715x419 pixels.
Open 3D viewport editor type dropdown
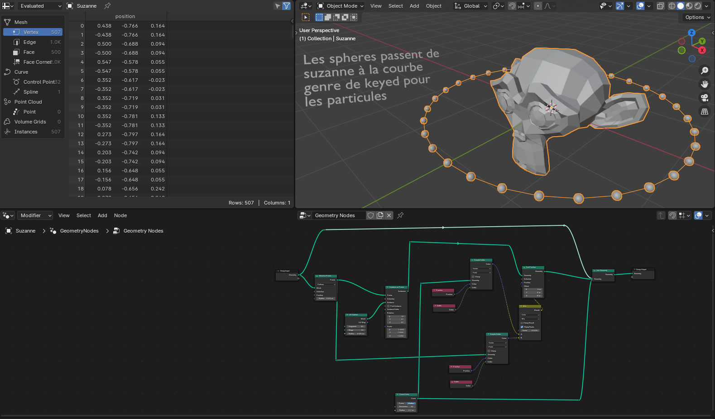point(306,6)
